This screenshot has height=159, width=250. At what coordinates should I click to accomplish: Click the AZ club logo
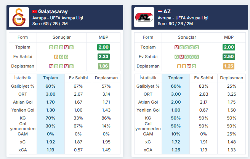[x=144, y=17]
